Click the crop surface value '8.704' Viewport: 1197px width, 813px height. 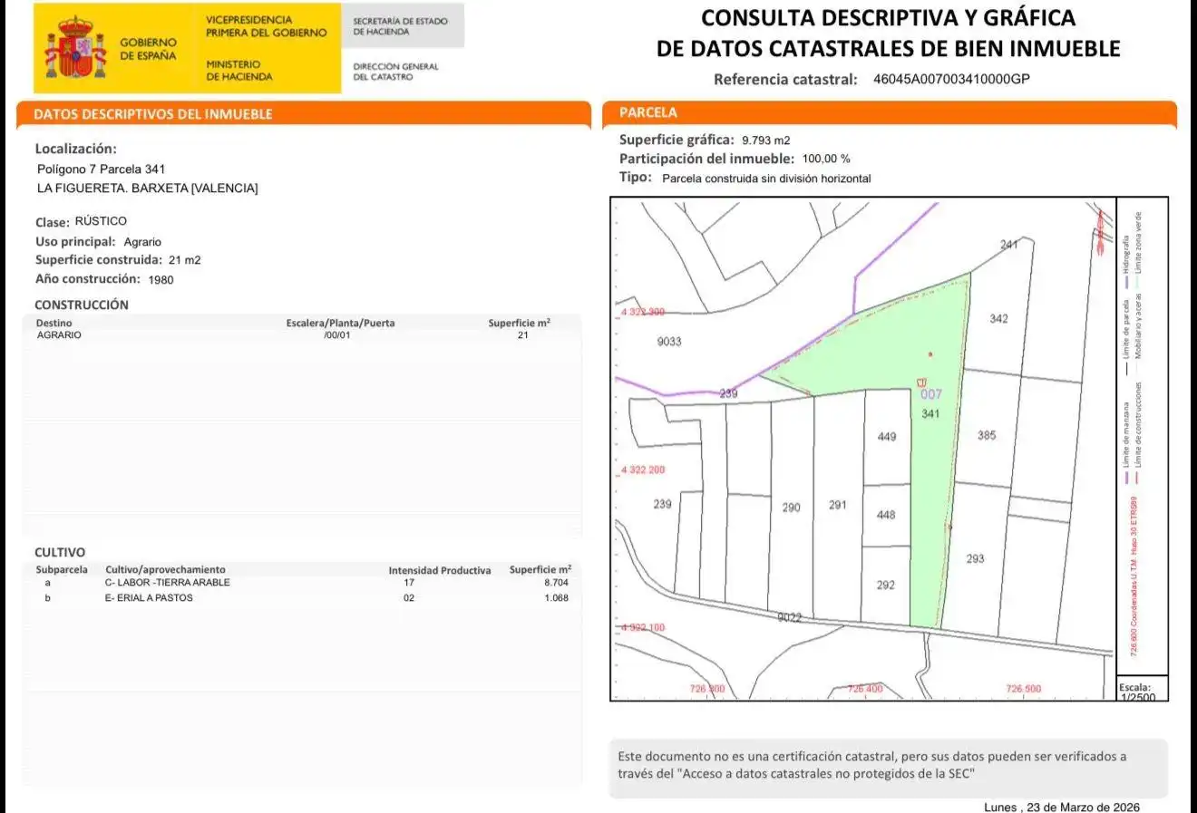click(x=556, y=583)
